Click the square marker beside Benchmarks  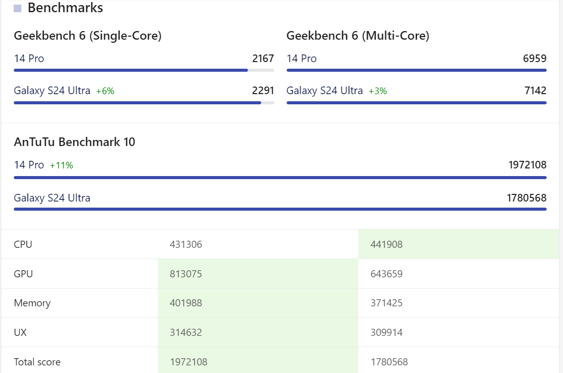18,8
